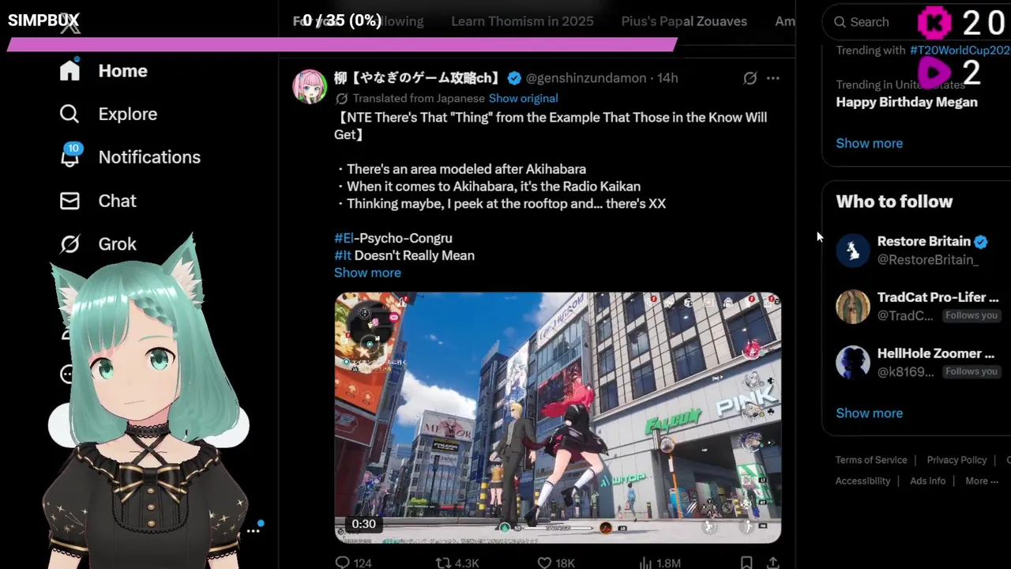The height and width of the screenshot is (569, 1011).
Task: Repost the post with 4.3K reposts
Action: click(x=457, y=563)
